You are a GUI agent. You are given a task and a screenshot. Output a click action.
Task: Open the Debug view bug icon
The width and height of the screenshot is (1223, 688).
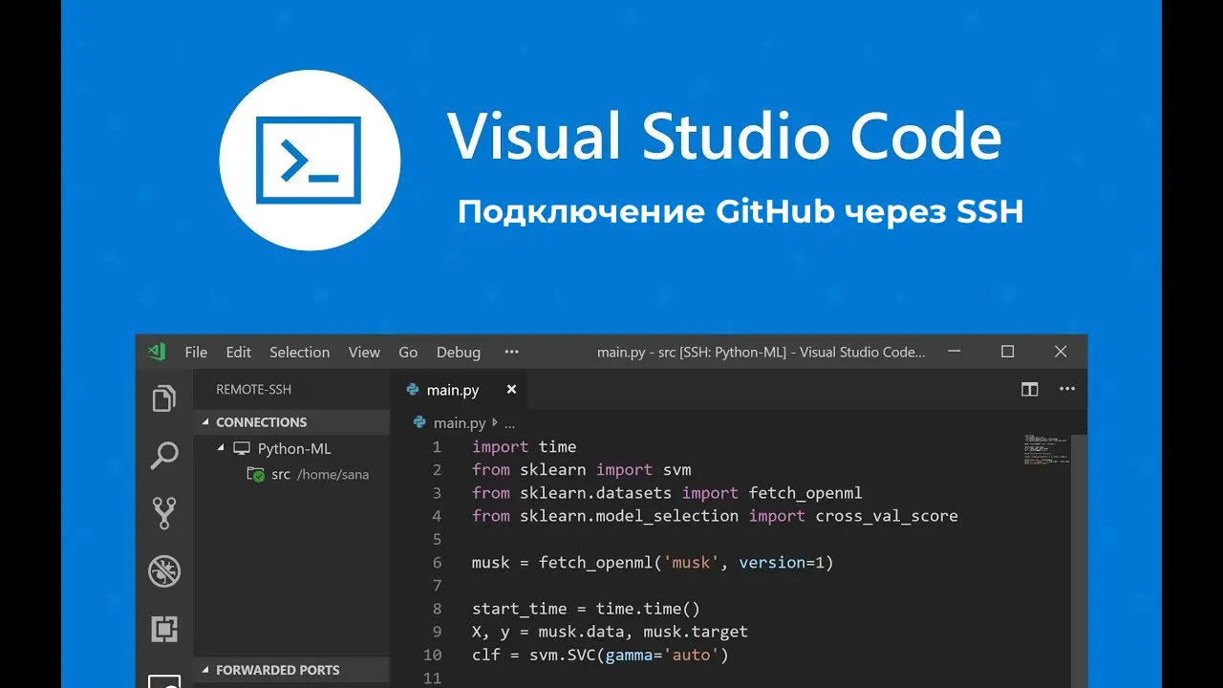(x=164, y=571)
